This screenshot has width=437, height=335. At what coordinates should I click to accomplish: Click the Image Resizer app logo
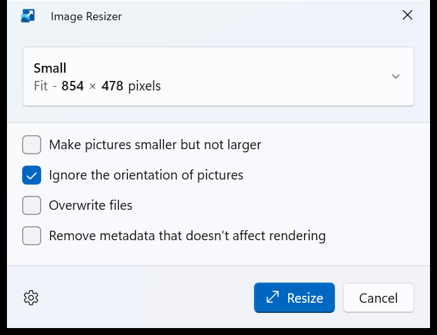[x=28, y=16]
